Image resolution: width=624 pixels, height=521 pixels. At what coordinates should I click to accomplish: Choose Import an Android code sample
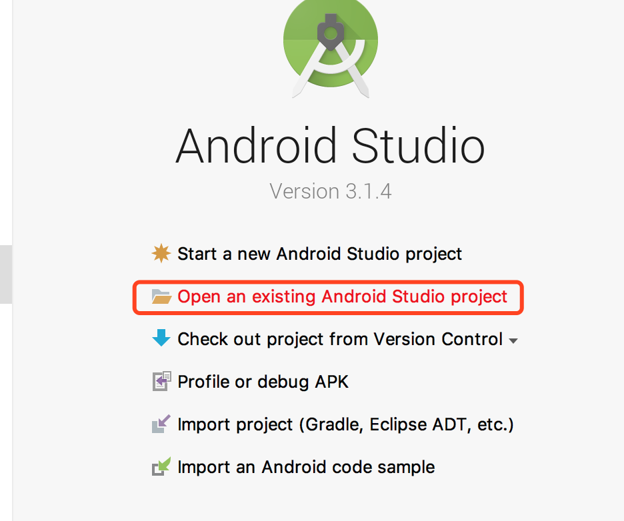306,467
